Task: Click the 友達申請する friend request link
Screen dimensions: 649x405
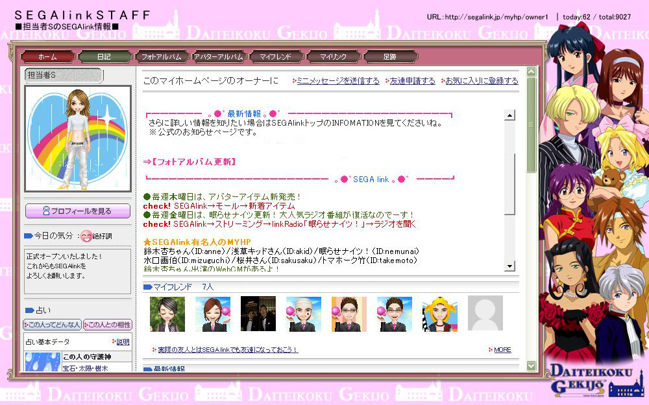Action: (412, 81)
